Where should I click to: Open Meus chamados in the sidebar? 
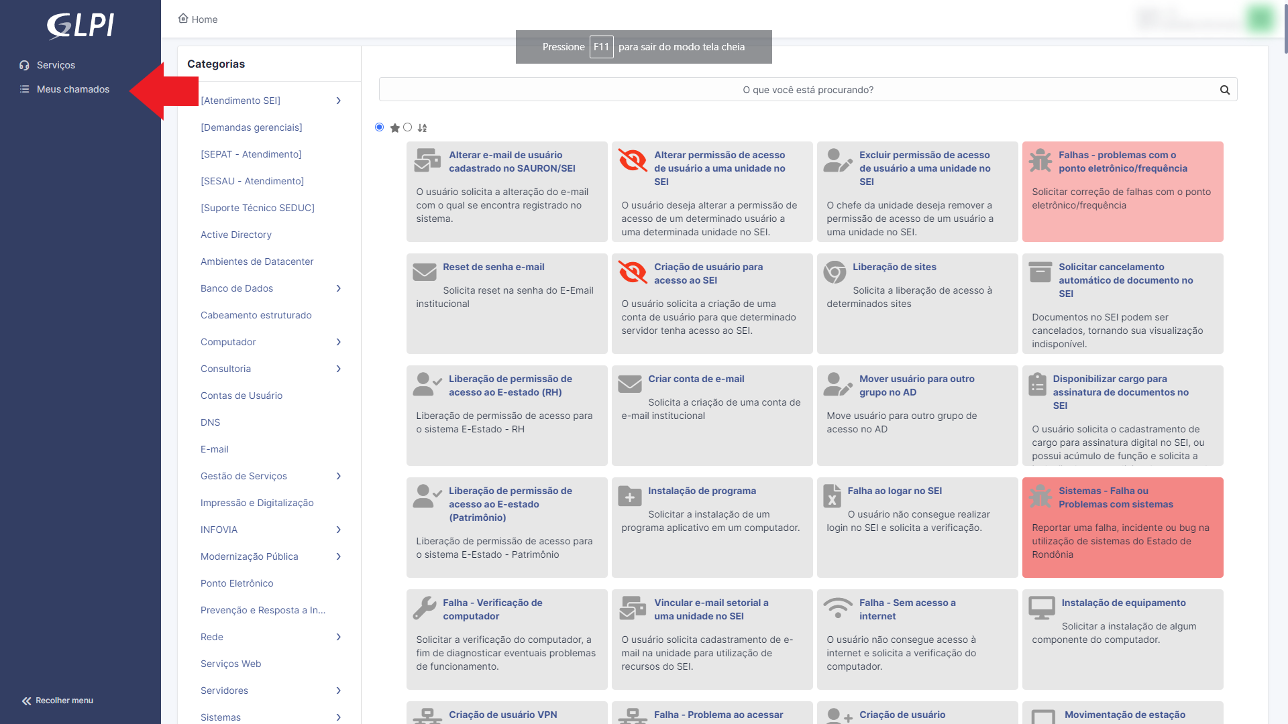tap(72, 89)
